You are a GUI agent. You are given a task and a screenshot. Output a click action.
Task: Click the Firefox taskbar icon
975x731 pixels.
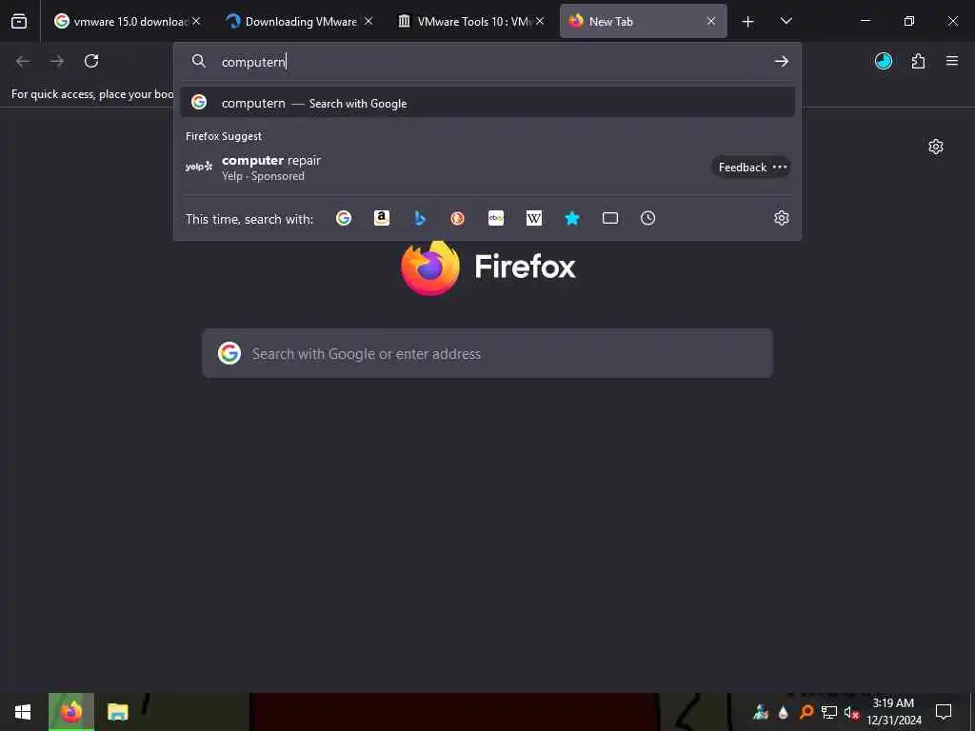pos(70,712)
